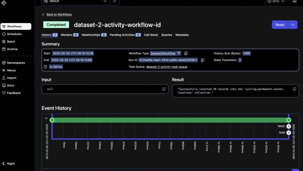303x171 pixels.
Task: Open Namespaces in the sidebar
Action: click(14, 63)
